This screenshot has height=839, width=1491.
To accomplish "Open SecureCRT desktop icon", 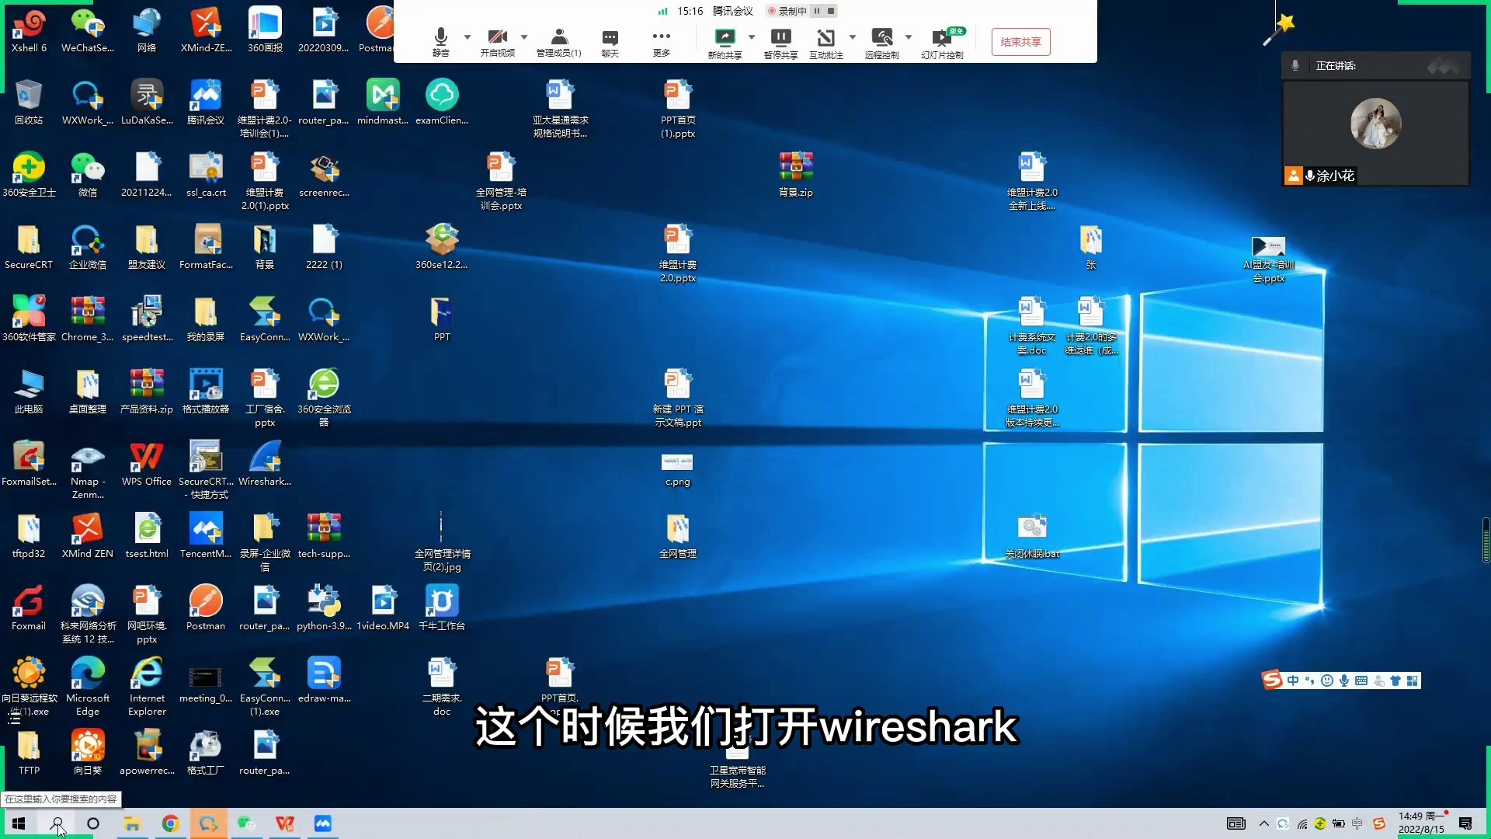I will (x=29, y=246).
